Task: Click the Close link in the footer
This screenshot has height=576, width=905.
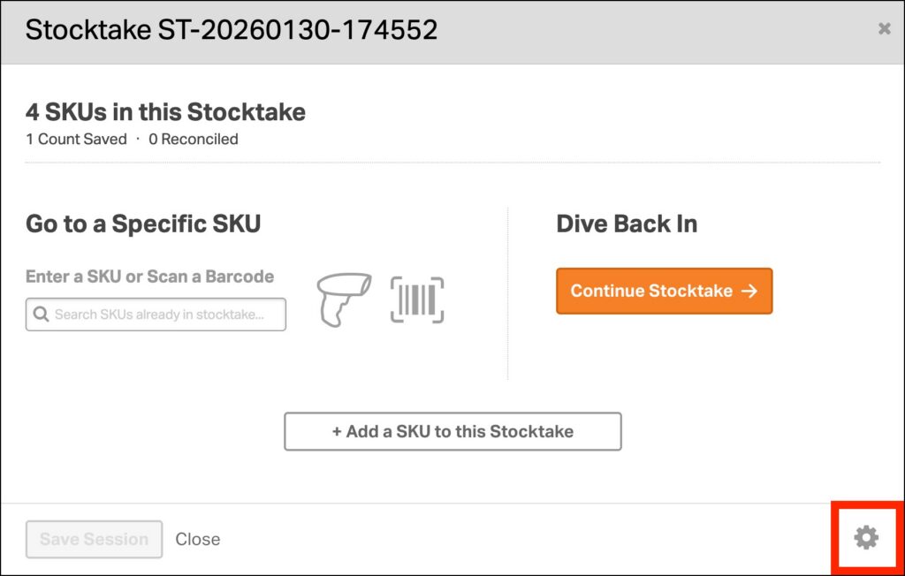Action: 198,539
